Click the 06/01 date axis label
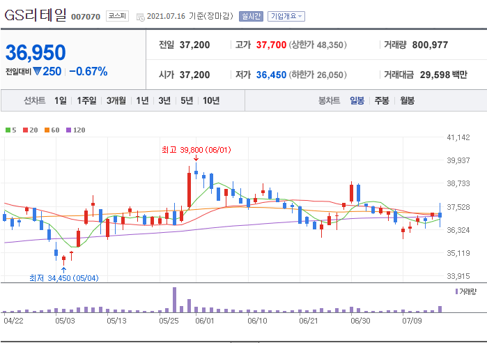487x343 pixels. (205, 320)
